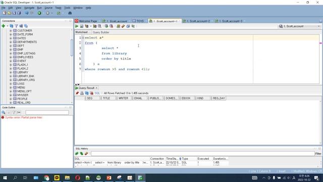
Task: Open the File menu
Action: tap(4, 8)
